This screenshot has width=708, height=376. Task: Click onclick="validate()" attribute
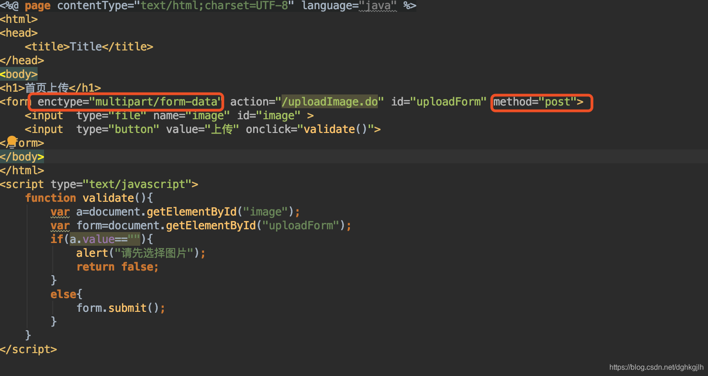pyautogui.click(x=310, y=129)
